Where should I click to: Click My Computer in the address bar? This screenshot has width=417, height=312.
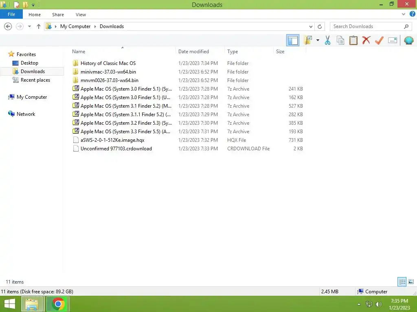75,26
